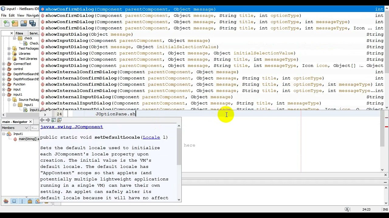Collapse the input1 project node
The height and width of the screenshot is (218, 389).
point(4,95)
